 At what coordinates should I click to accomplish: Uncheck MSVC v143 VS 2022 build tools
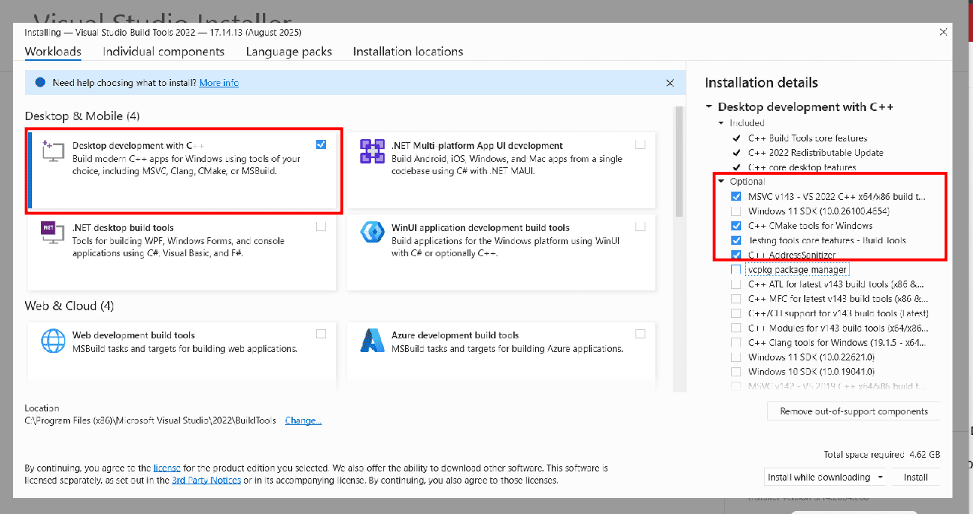pyautogui.click(x=736, y=196)
